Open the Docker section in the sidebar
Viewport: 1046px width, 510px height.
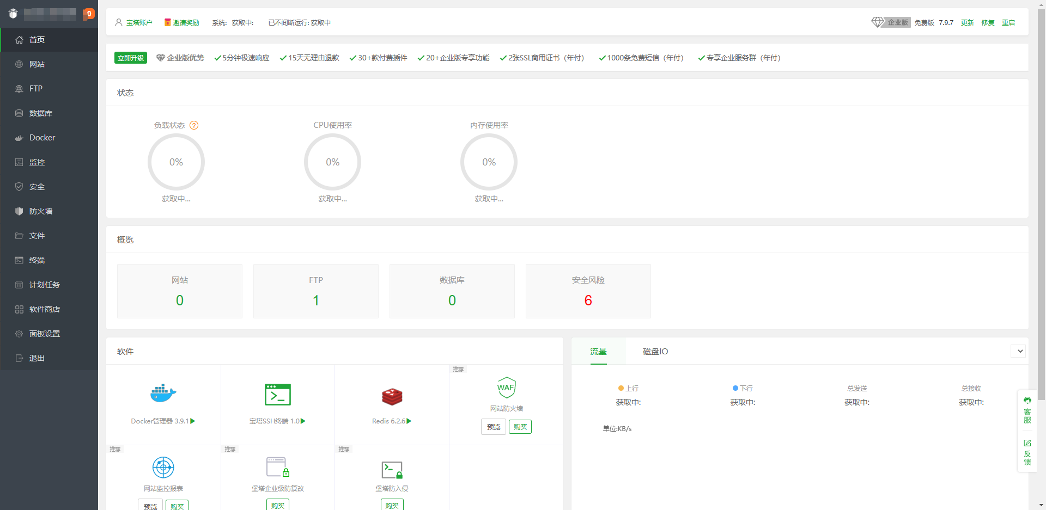point(42,138)
